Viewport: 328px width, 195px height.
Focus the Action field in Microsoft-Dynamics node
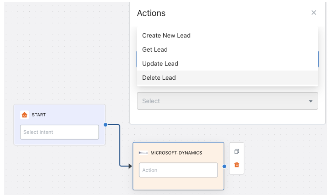pyautogui.click(x=178, y=170)
